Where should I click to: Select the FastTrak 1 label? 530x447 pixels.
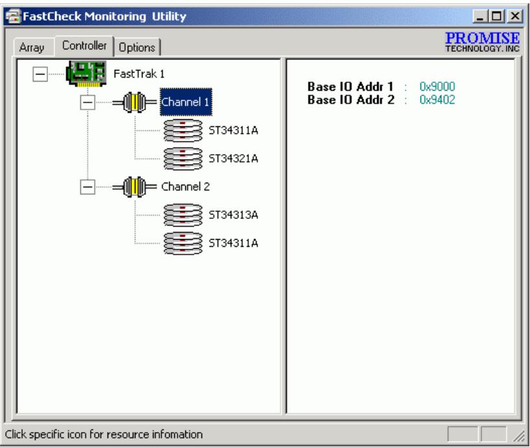pos(139,74)
